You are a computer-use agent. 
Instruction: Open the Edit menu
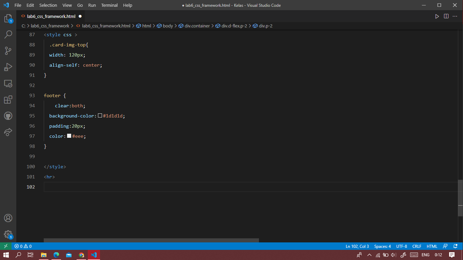pyautogui.click(x=30, y=5)
